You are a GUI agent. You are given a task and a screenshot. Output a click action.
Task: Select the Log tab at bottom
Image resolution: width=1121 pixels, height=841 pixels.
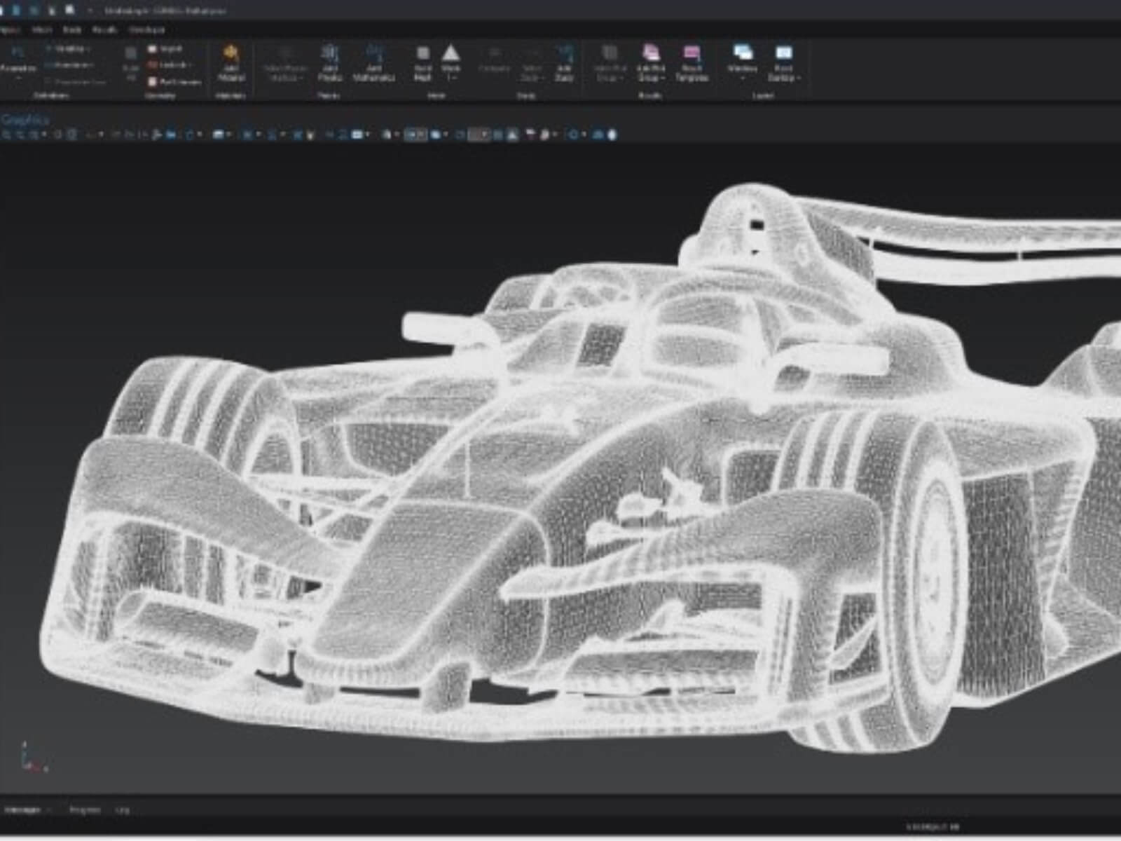click(x=123, y=809)
